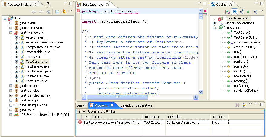Toggle Hide Local Types in Outline
Image resolution: width=266 pixels, height=137 pixels.
coord(255,12)
